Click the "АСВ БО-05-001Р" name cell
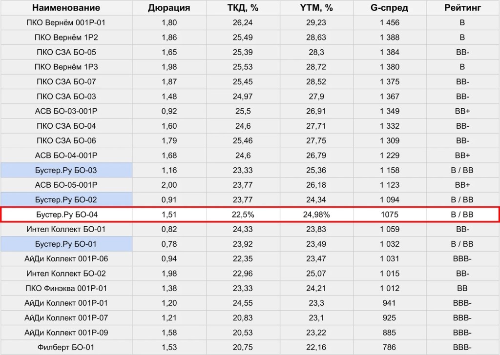This screenshot has height=355, width=500. [x=66, y=185]
